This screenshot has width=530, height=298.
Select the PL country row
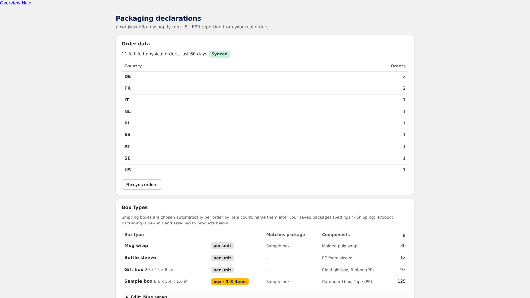coord(265,123)
